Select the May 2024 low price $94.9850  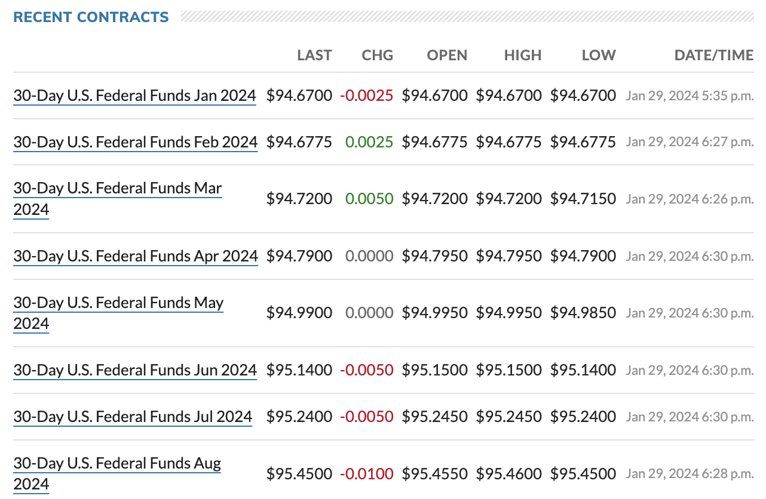pos(583,313)
